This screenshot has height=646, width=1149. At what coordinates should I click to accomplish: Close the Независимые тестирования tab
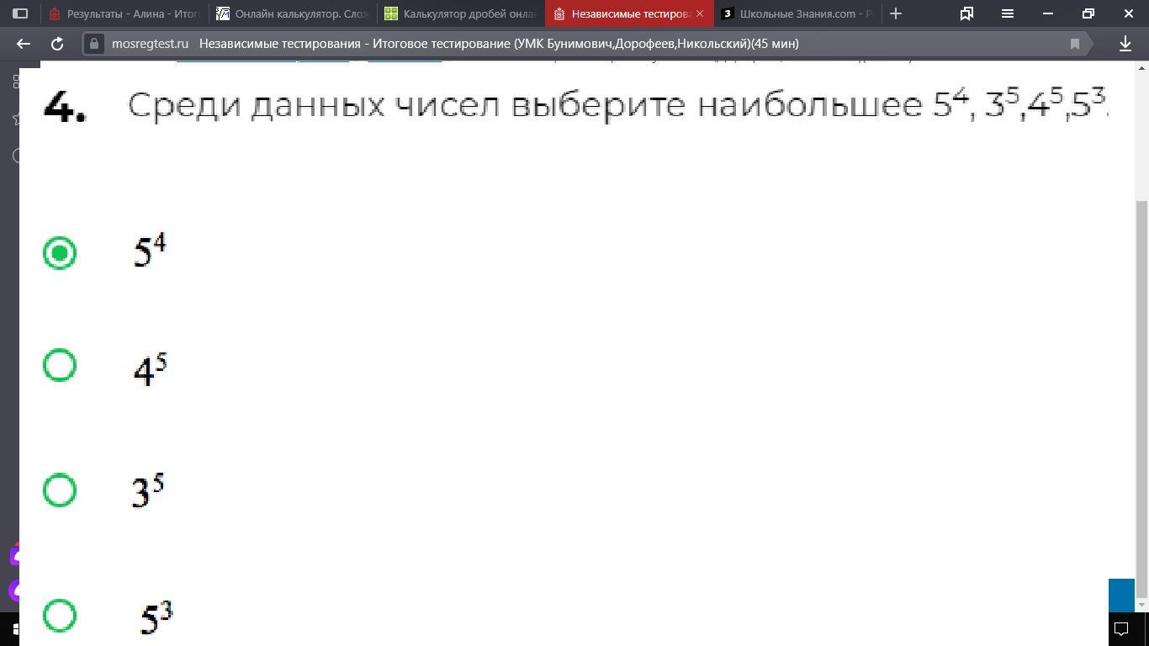pos(700,13)
